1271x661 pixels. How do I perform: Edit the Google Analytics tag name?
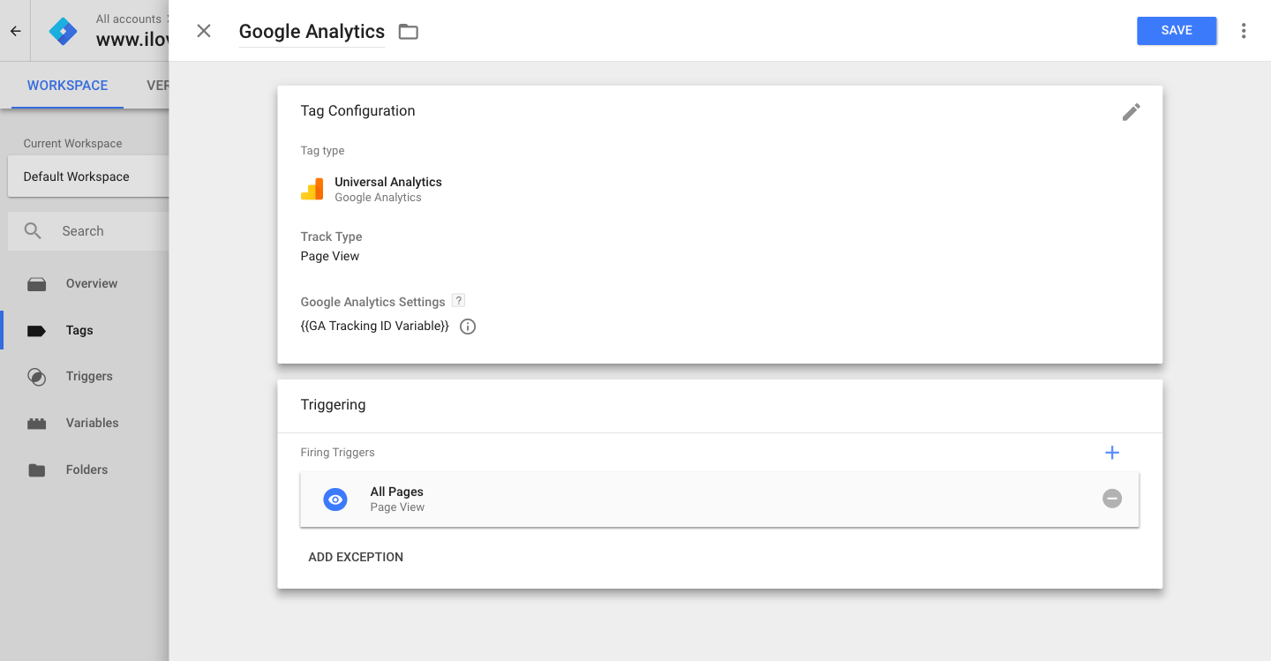[x=312, y=32]
